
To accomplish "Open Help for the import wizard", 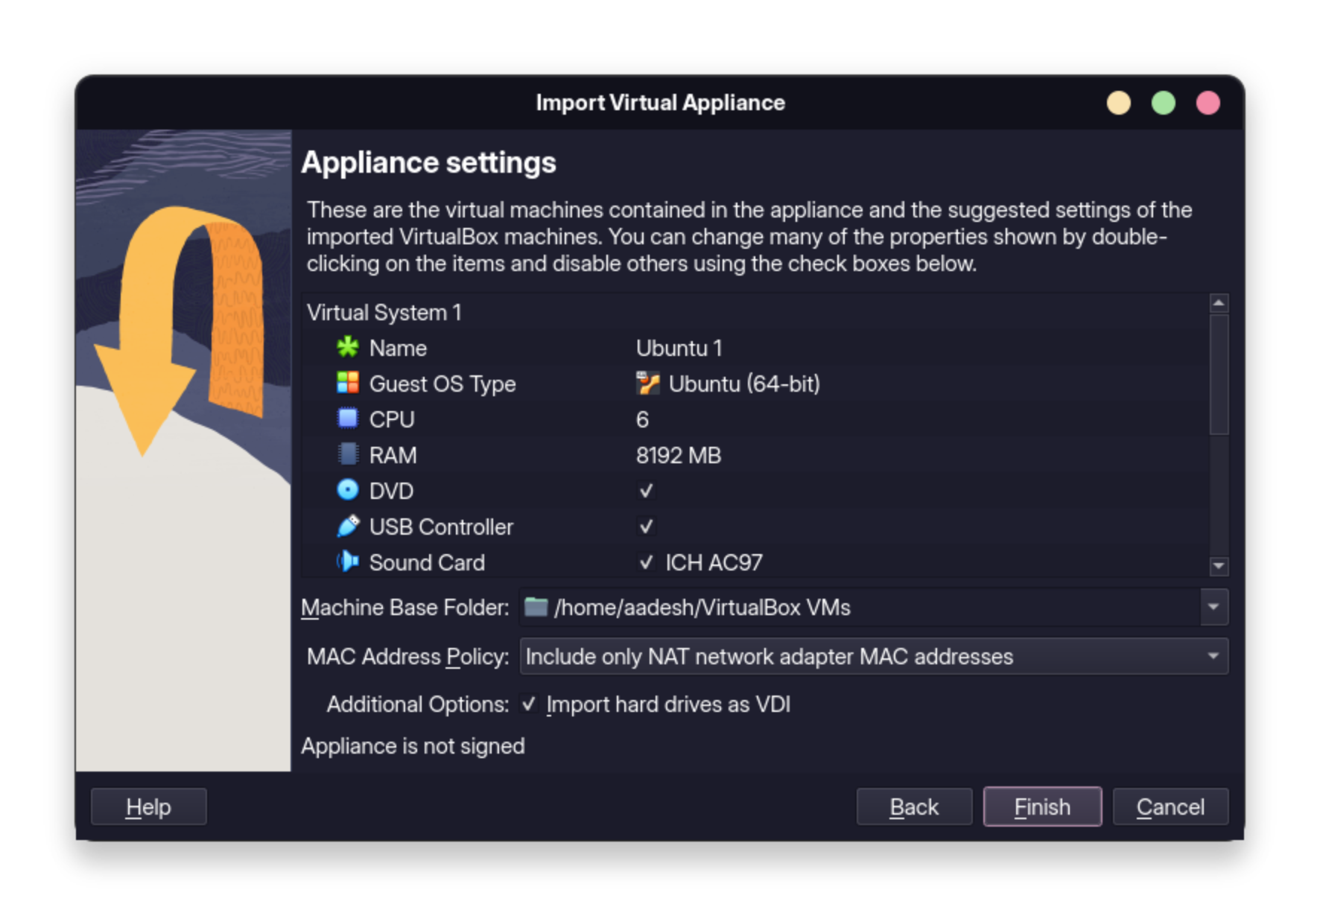I will click(147, 806).
